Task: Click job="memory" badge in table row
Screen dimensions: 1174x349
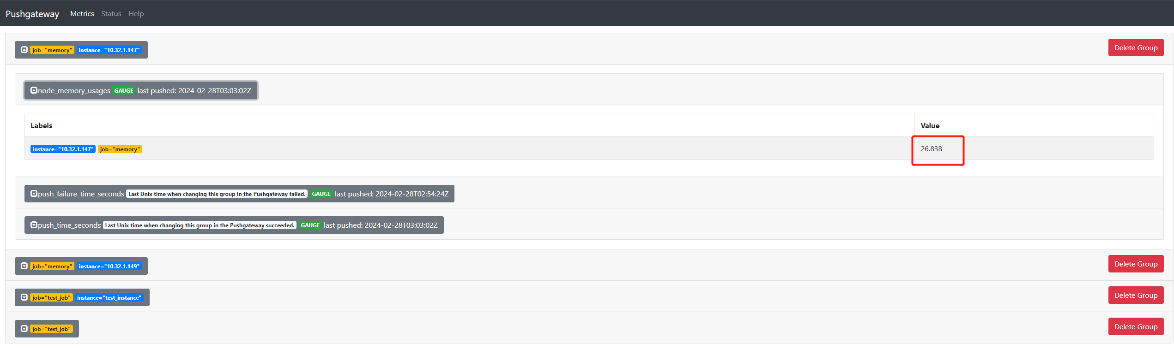Action: 120,149
